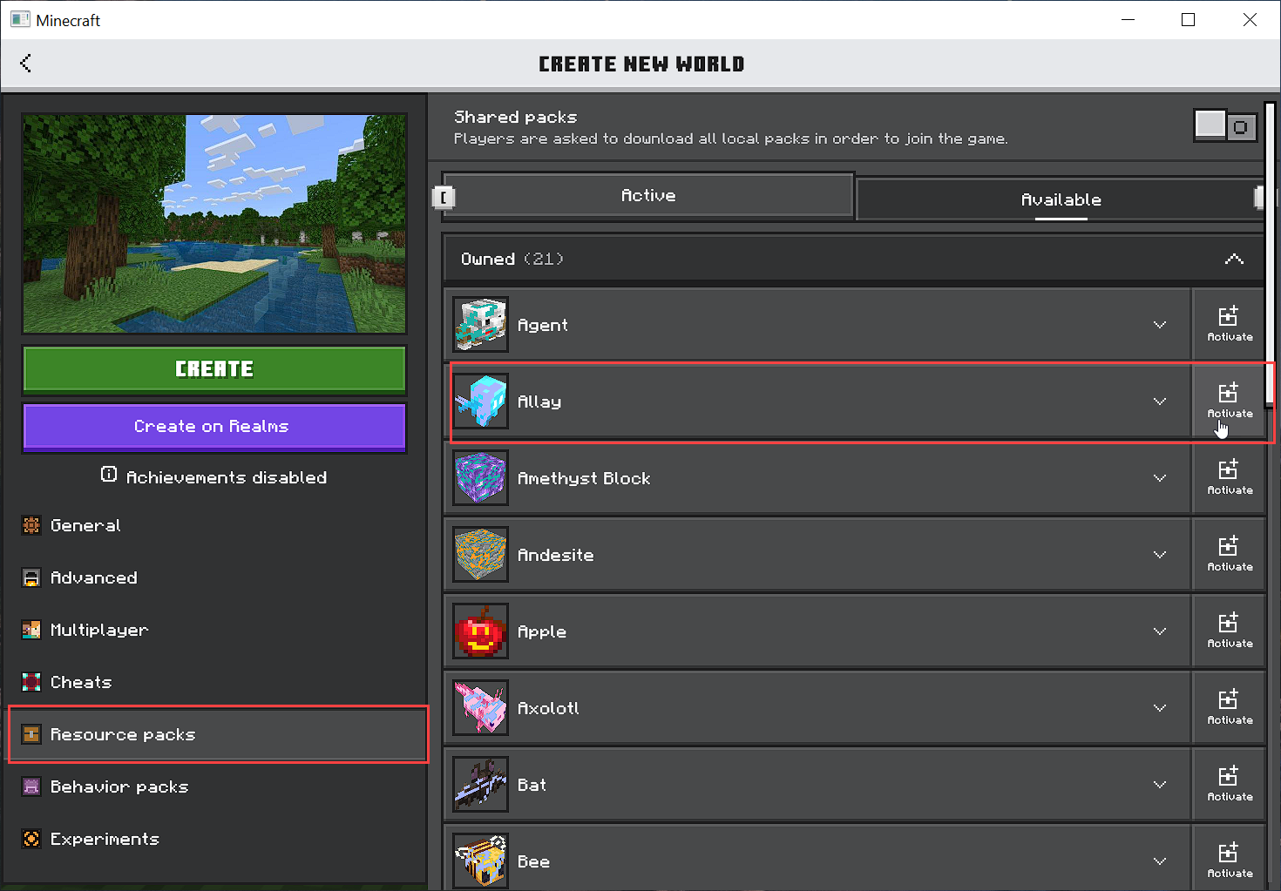
Task: Click the Bat pack icon
Action: pos(481,785)
